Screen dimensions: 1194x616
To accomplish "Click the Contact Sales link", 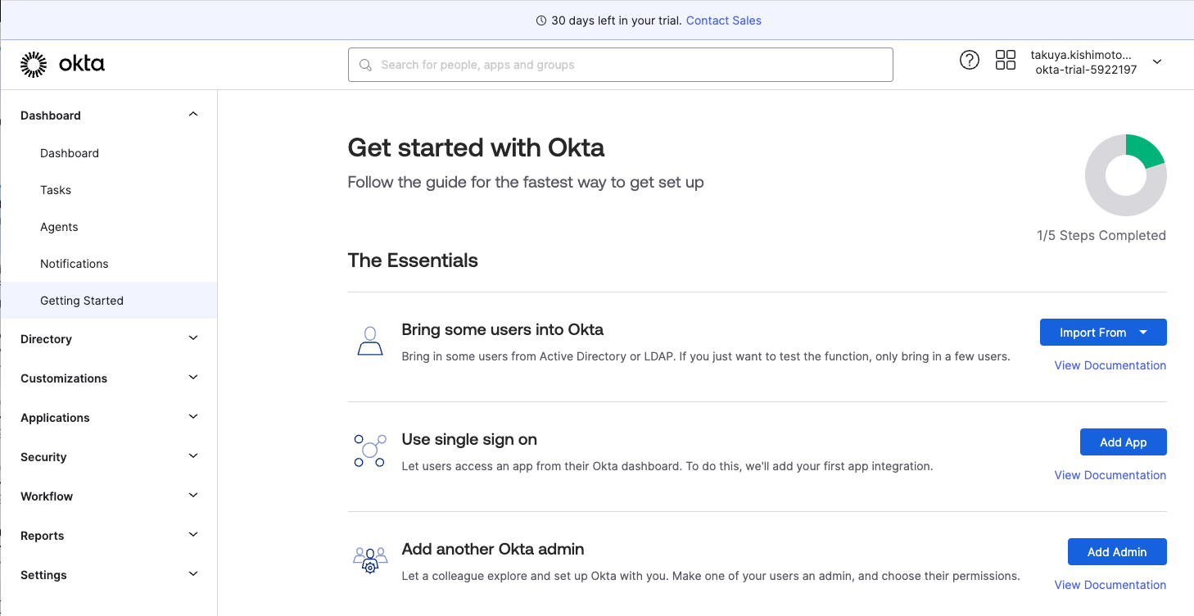I will [723, 20].
